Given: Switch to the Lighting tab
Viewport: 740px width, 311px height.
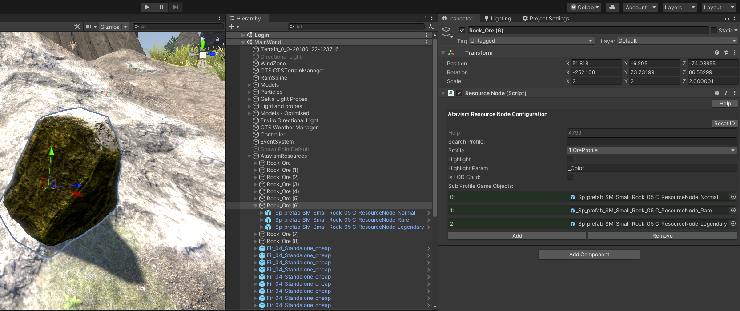Looking at the screenshot, I should click(x=498, y=19).
